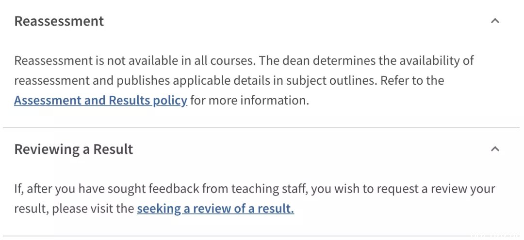Open the seeking a review of a result link
524x240 pixels.
pyautogui.click(x=215, y=209)
